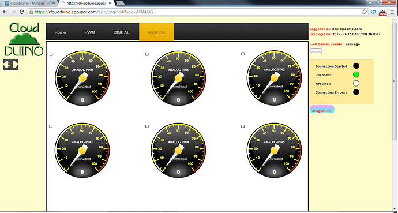Viewport: 398px width, 213px height.
Task: Click the Diagnosis button
Action: click(322, 110)
